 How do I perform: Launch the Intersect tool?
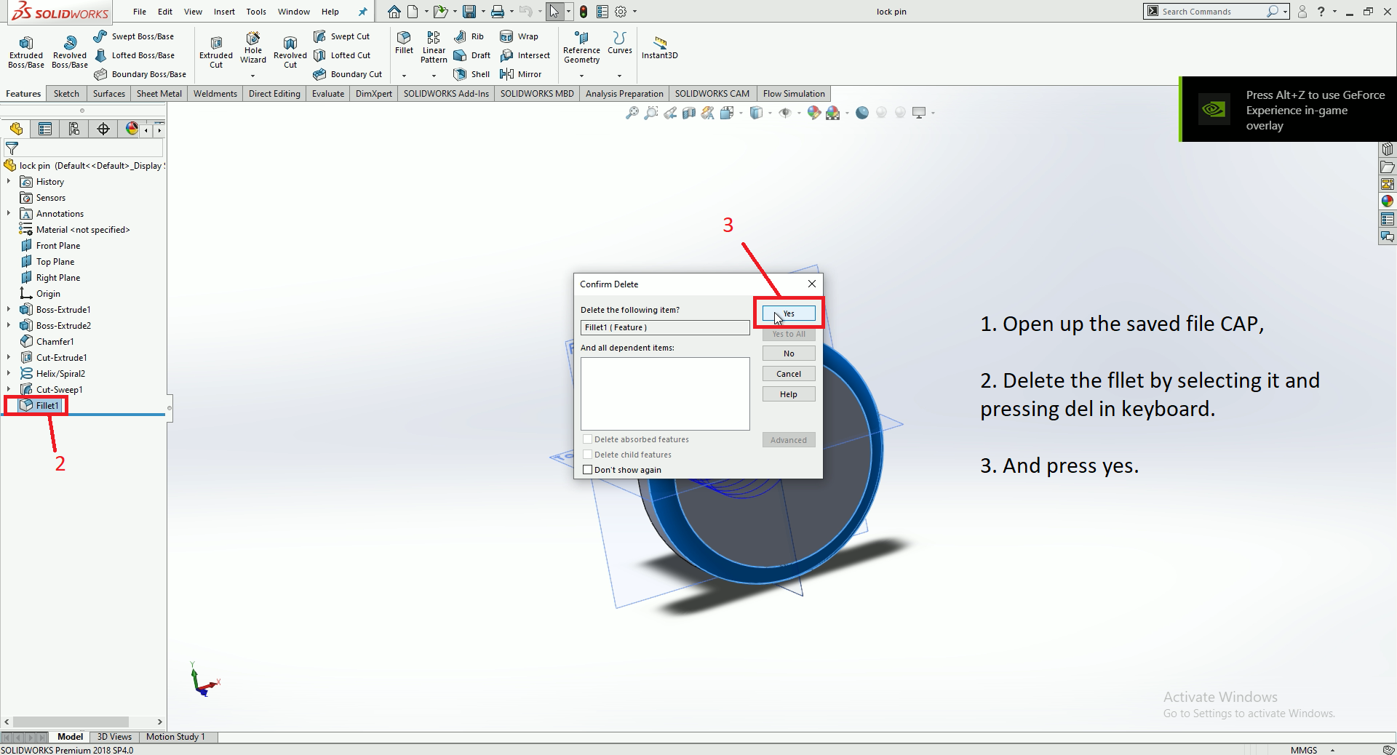[525, 55]
